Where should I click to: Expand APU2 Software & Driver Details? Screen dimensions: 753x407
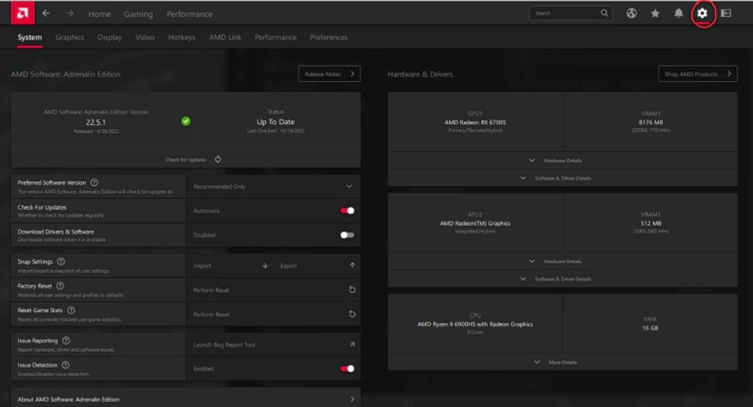point(562,279)
